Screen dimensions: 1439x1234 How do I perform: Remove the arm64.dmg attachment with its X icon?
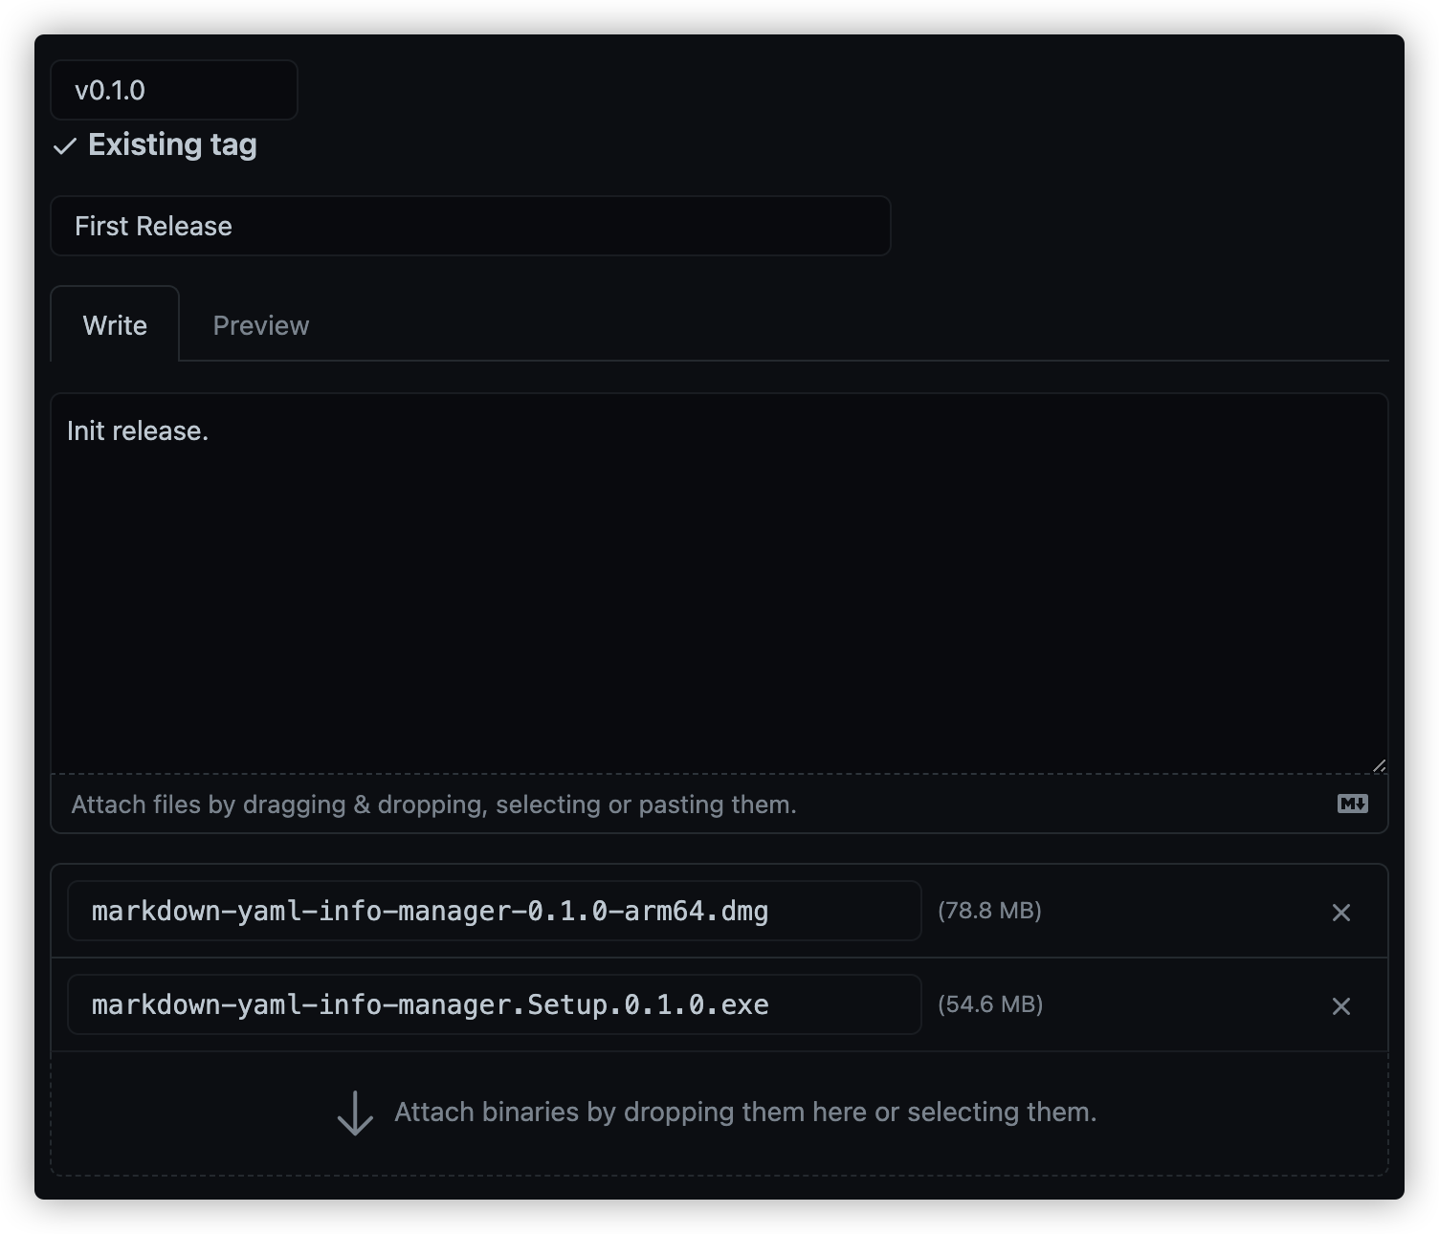[x=1341, y=912]
